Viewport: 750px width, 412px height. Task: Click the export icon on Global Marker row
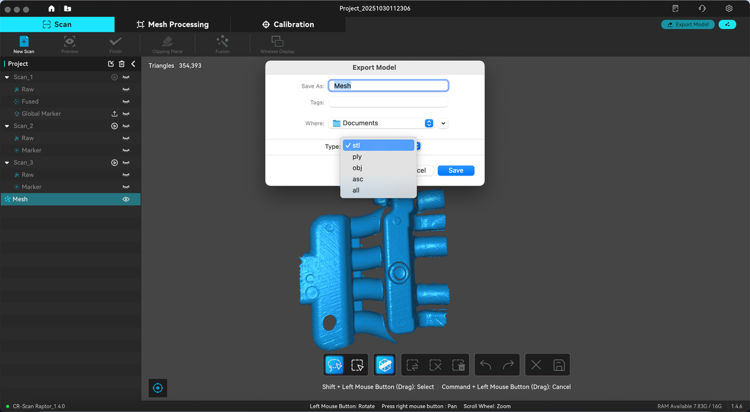coord(114,114)
